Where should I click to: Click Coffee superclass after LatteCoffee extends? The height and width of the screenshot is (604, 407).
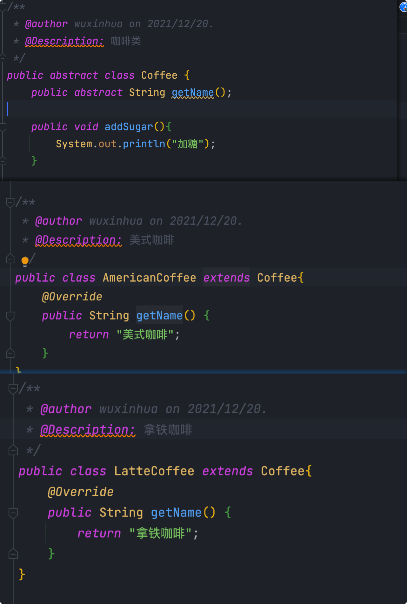(x=283, y=471)
